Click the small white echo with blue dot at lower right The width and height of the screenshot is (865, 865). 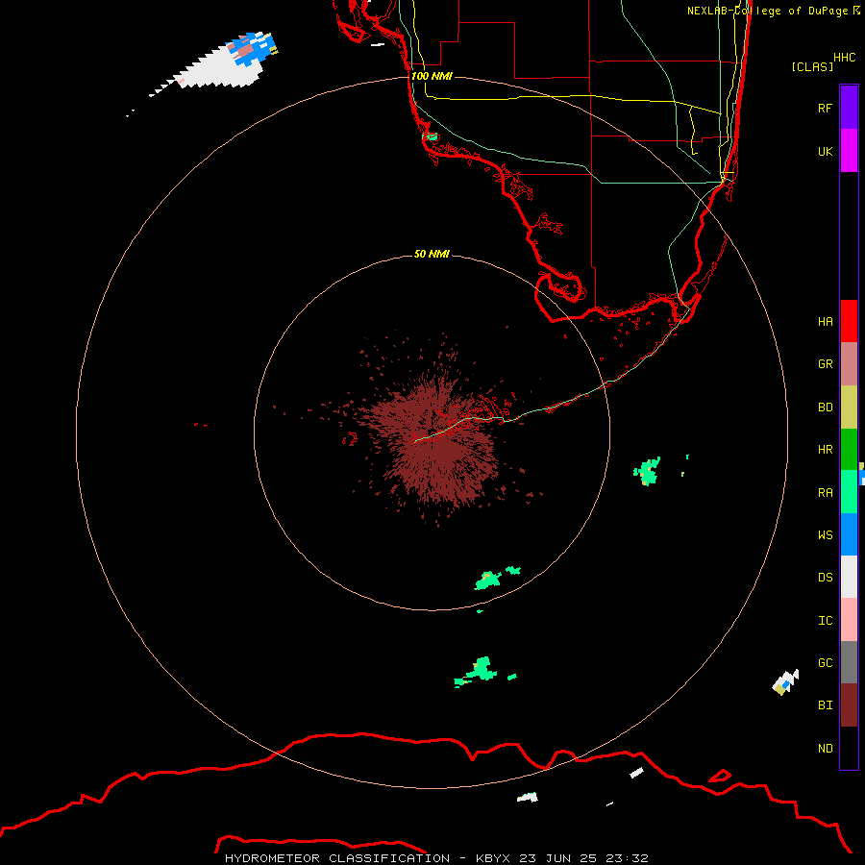pos(785,682)
